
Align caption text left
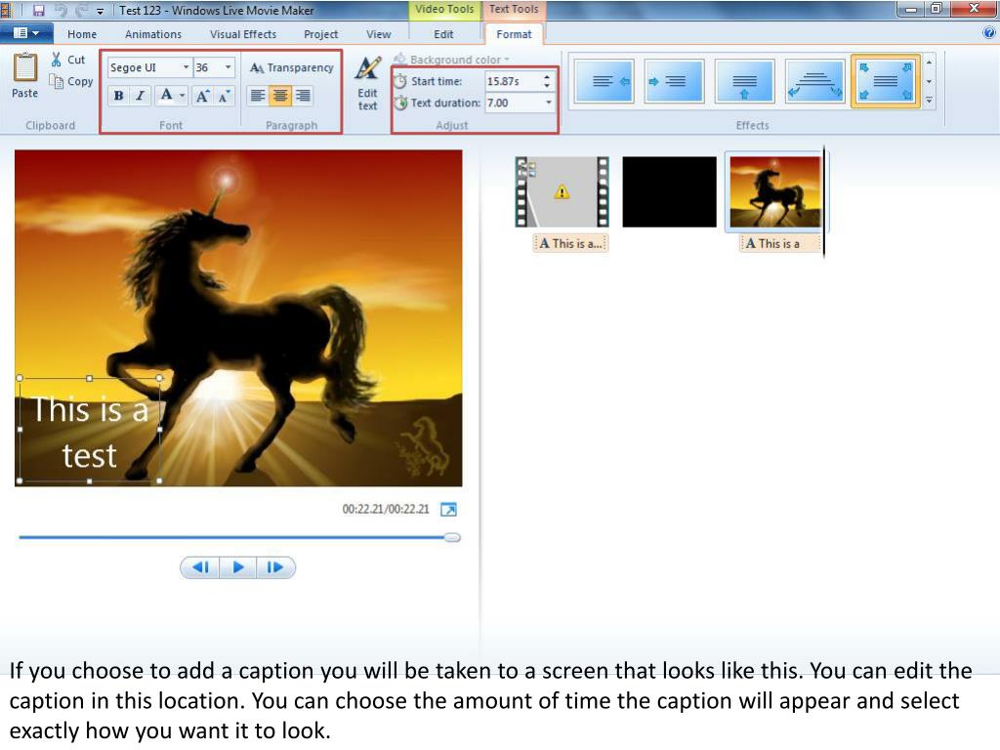click(258, 96)
